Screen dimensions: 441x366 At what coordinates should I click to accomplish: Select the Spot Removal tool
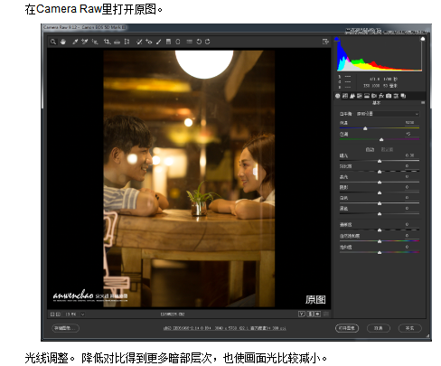click(139, 42)
